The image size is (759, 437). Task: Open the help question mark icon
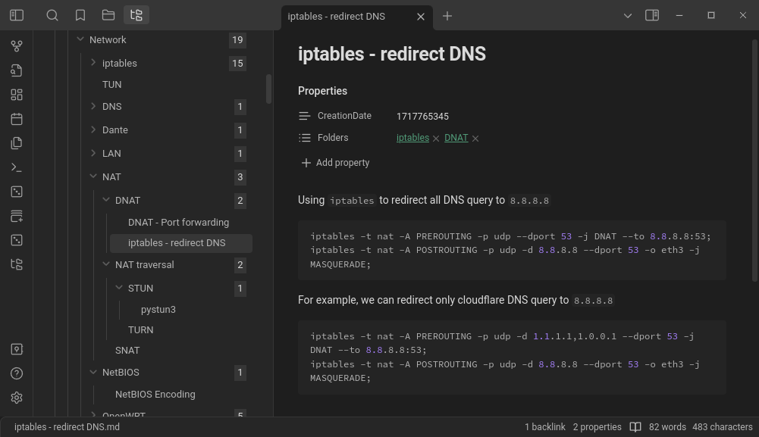click(17, 373)
